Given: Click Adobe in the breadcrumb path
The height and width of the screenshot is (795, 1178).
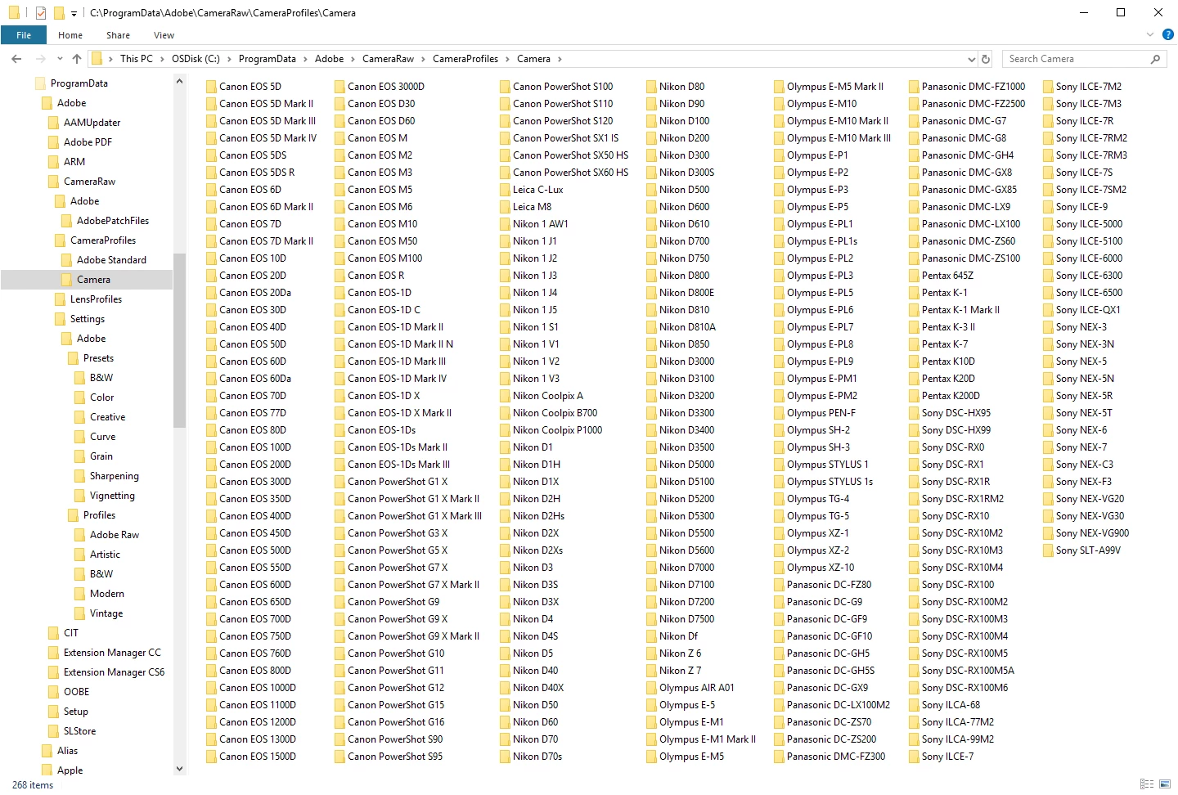Looking at the screenshot, I should [329, 59].
